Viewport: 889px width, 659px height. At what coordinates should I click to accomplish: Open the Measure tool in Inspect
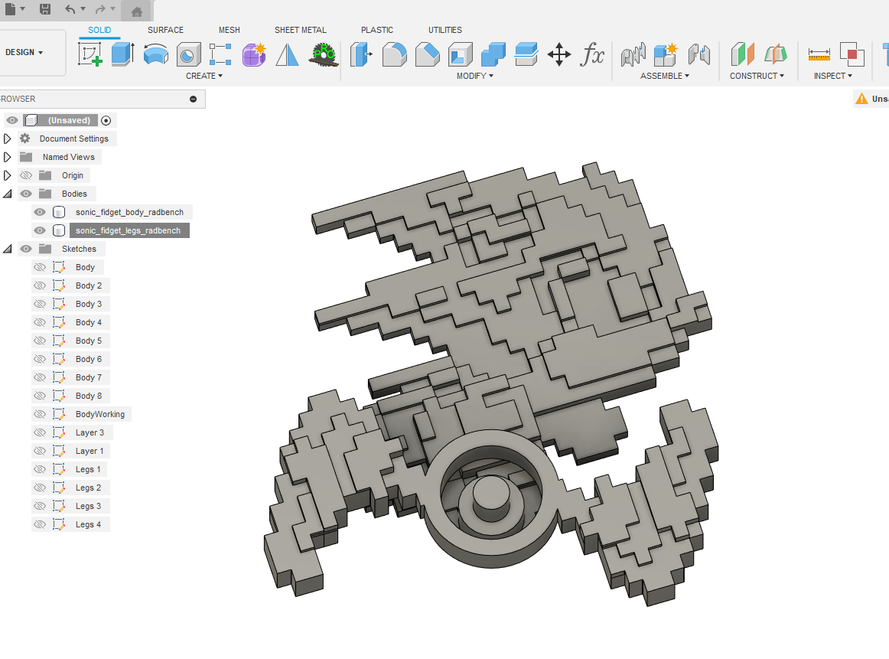pos(820,54)
